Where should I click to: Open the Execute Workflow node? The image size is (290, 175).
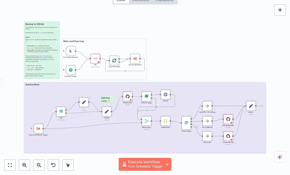(x=135, y=59)
